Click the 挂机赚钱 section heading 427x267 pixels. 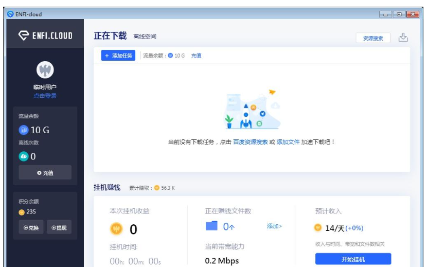tap(107, 187)
